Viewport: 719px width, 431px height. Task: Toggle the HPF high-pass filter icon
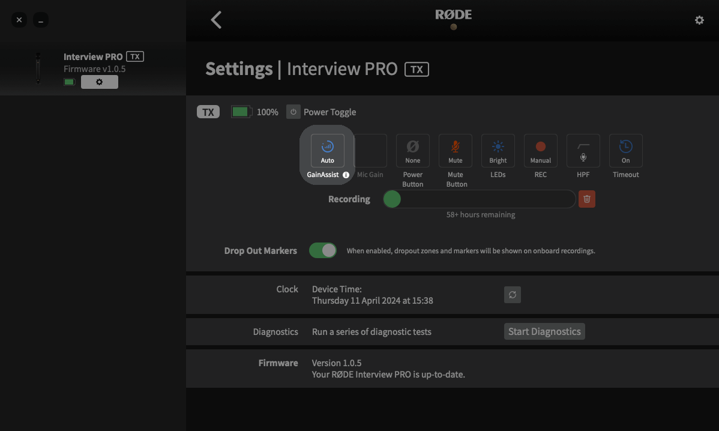coord(583,151)
